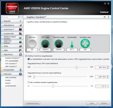Toggle Grafikus OverDrive engedélyezése checkbox
The width and height of the screenshot is (113, 108).
(x=26, y=56)
